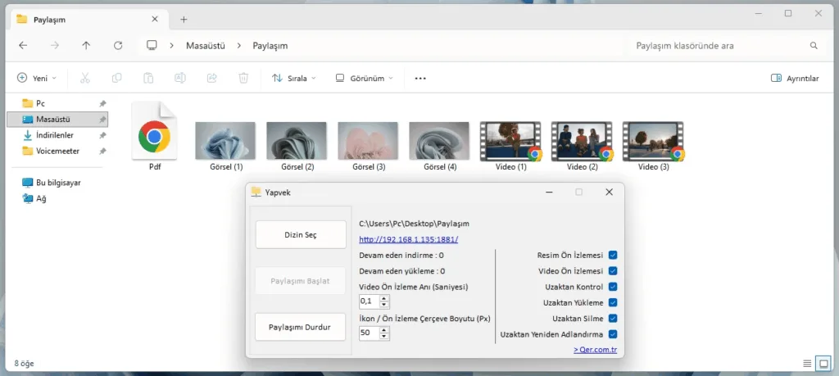Open the http://192.168.1.135:1881/ link

pyautogui.click(x=408, y=239)
